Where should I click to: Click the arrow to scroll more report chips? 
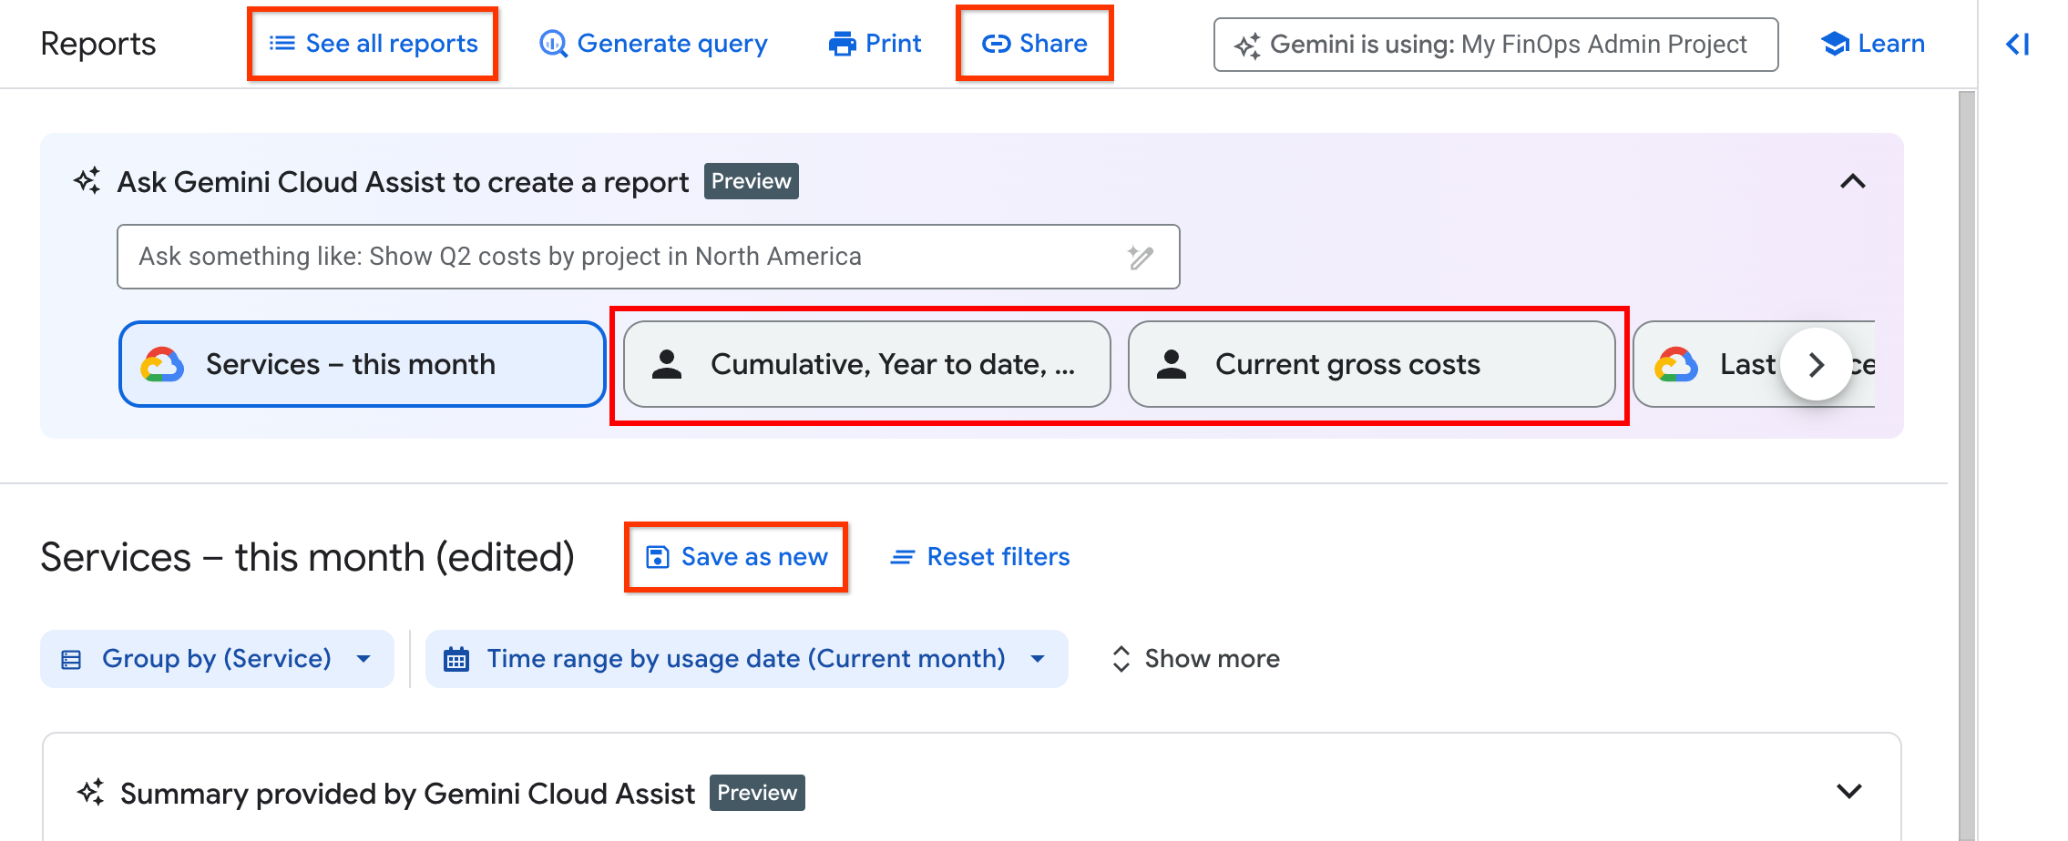[x=1817, y=364]
